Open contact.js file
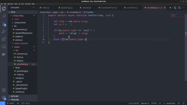 point(22,92)
